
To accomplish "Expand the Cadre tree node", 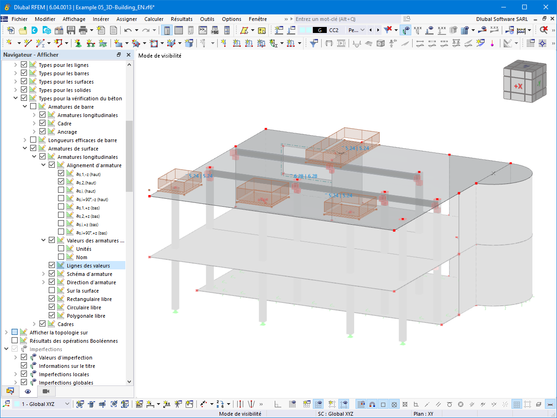I will tap(34, 124).
